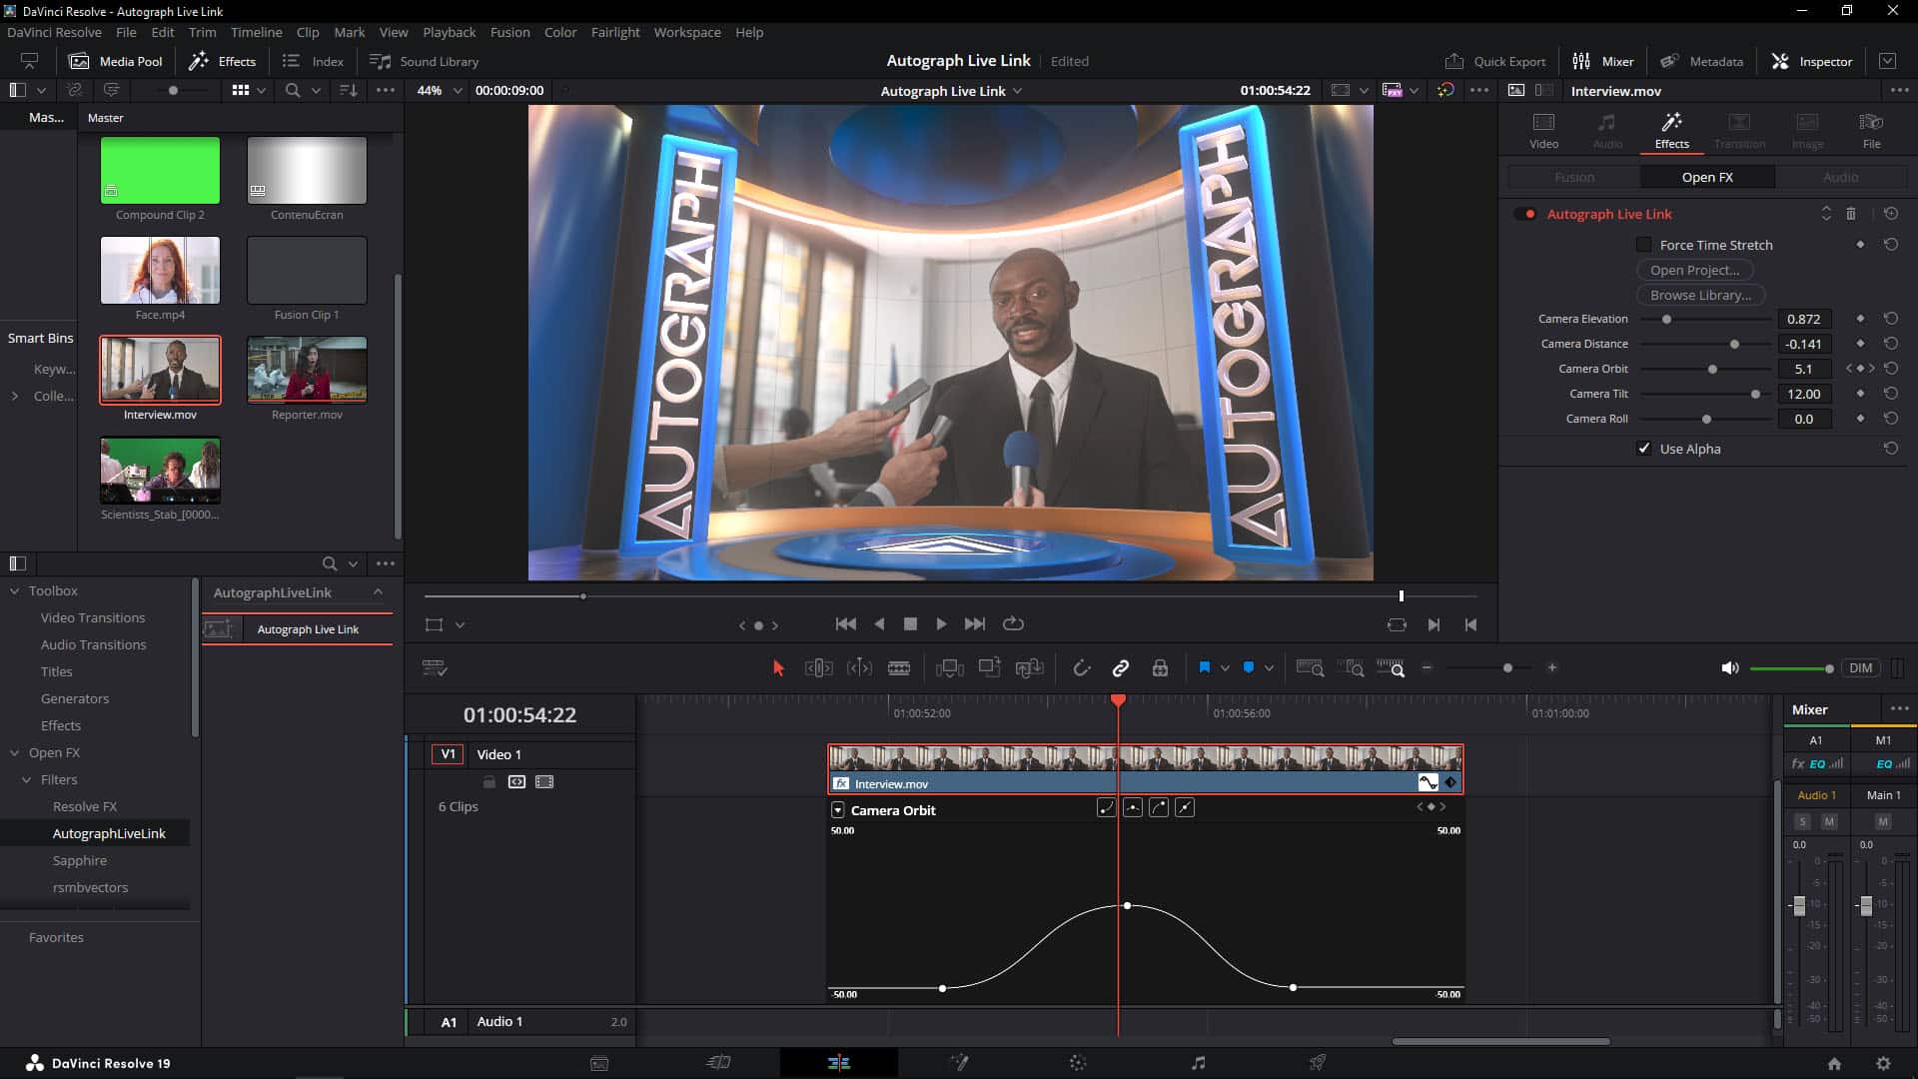Click the Browse Library button

[1699, 295]
